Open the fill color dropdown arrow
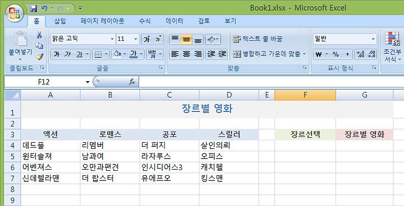Image resolution: width=404 pixels, height=206 pixels. point(125,54)
